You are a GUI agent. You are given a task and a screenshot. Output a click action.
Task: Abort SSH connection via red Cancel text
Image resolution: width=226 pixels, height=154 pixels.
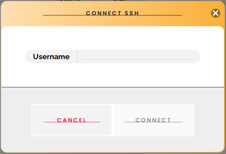[72, 120]
